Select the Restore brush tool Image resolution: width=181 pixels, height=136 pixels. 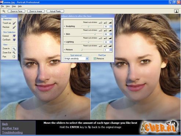[x=14, y=27]
